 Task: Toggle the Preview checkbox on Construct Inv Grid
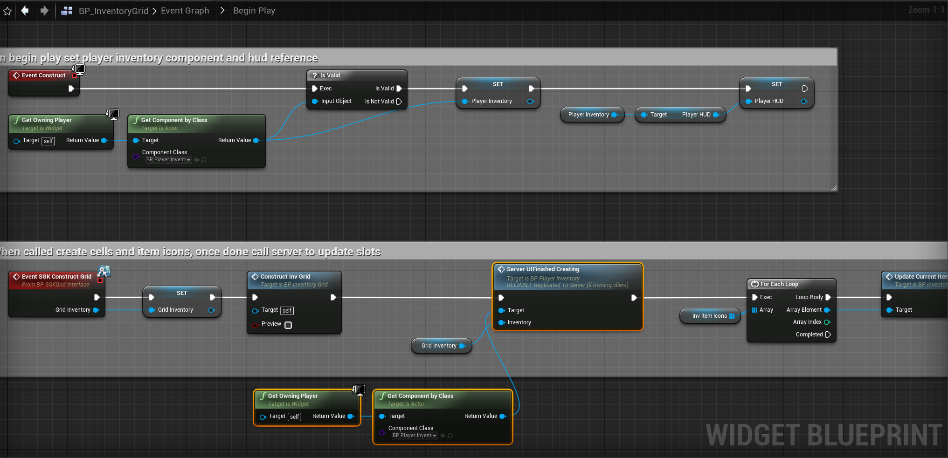point(288,325)
